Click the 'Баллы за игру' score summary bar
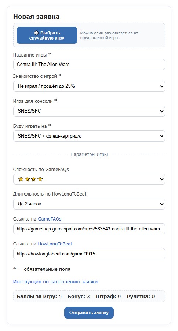The height and width of the screenshot is (331, 178). click(89, 297)
